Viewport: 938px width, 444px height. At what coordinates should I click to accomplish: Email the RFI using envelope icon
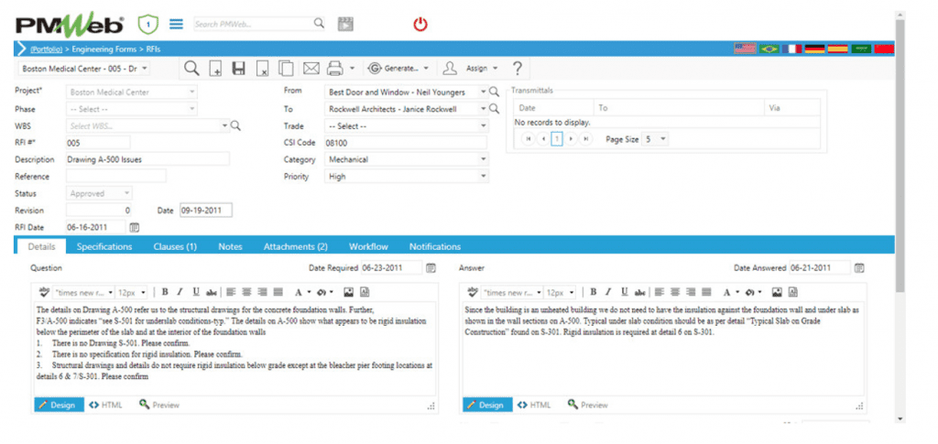[x=311, y=69]
